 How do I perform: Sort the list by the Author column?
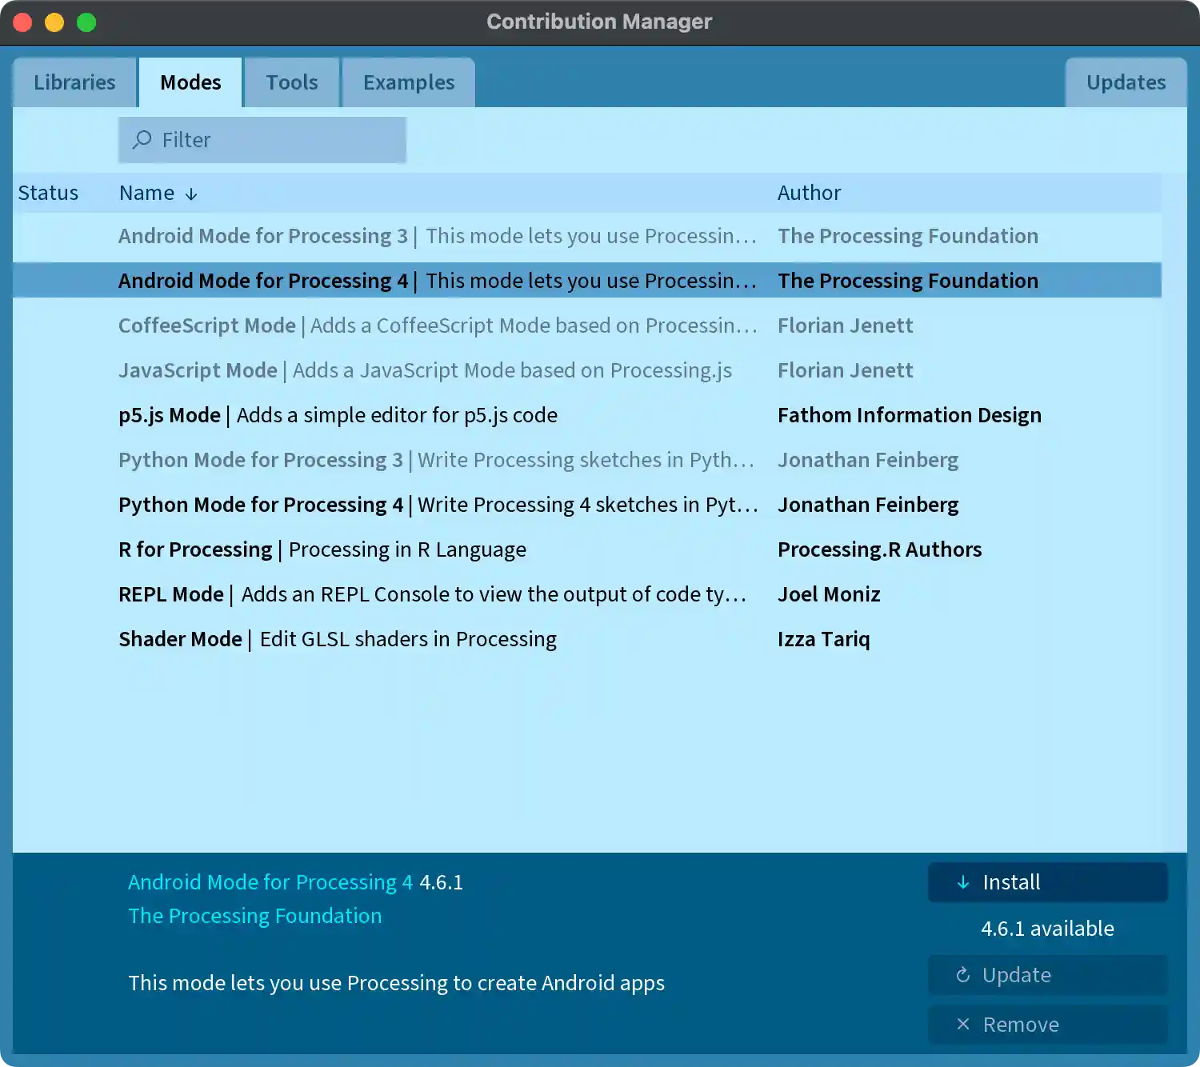809,193
